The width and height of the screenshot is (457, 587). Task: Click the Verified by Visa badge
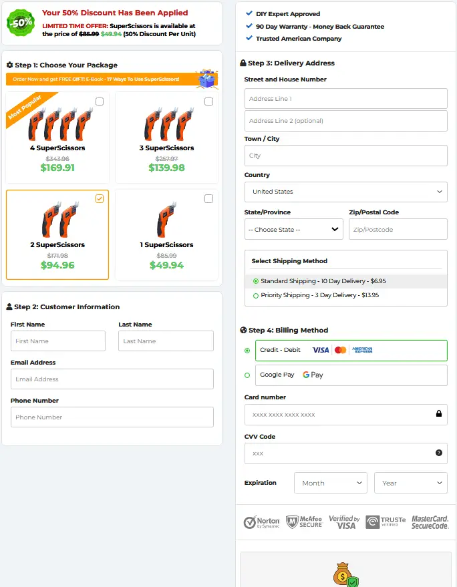344,522
